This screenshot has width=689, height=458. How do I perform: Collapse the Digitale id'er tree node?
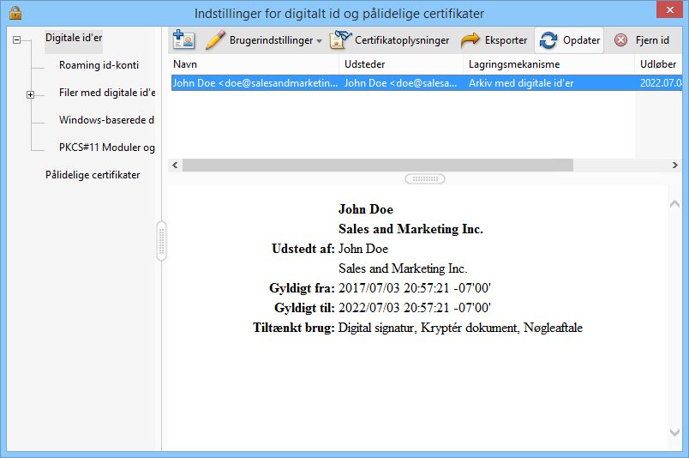point(16,40)
